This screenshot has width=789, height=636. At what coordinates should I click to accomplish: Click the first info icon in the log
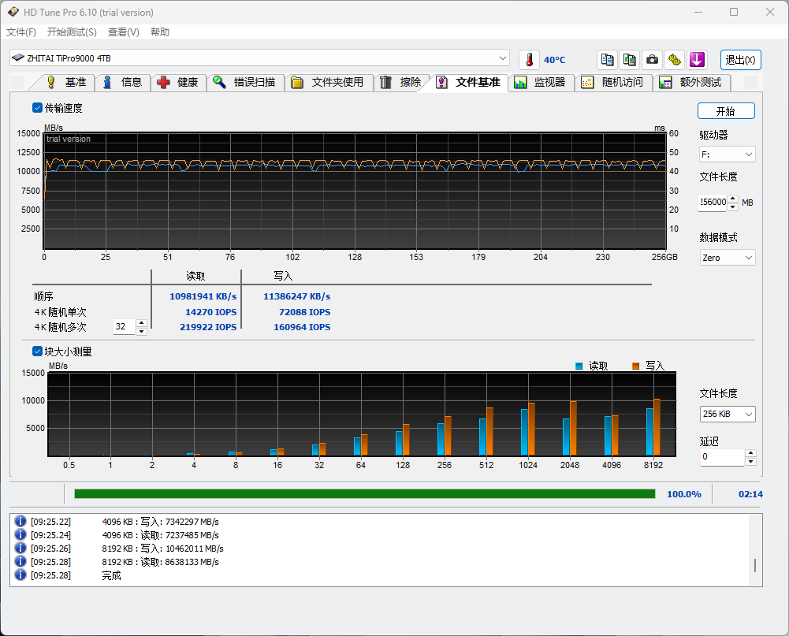pos(20,522)
